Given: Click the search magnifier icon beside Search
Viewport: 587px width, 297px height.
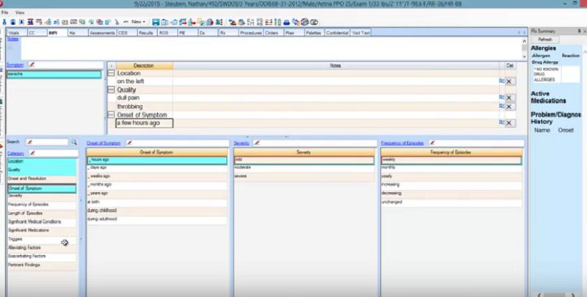Looking at the screenshot, I should pyautogui.click(x=74, y=142).
